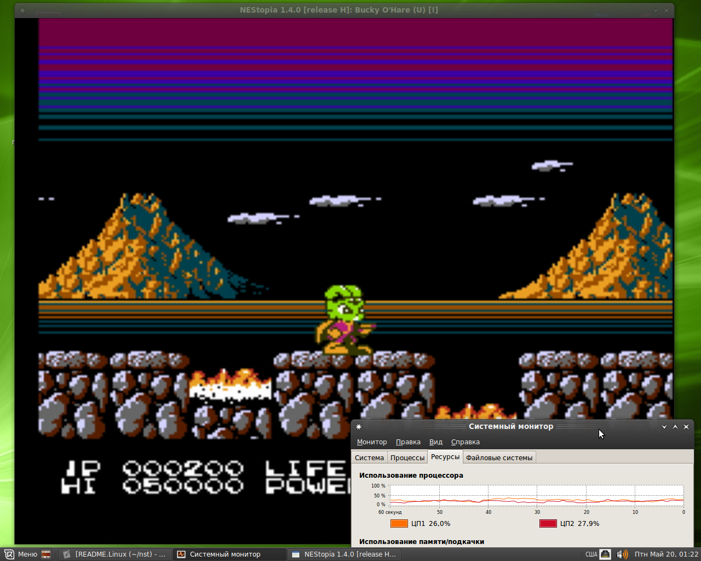
Task: Minimize the NEStopia window
Action: click(656, 10)
